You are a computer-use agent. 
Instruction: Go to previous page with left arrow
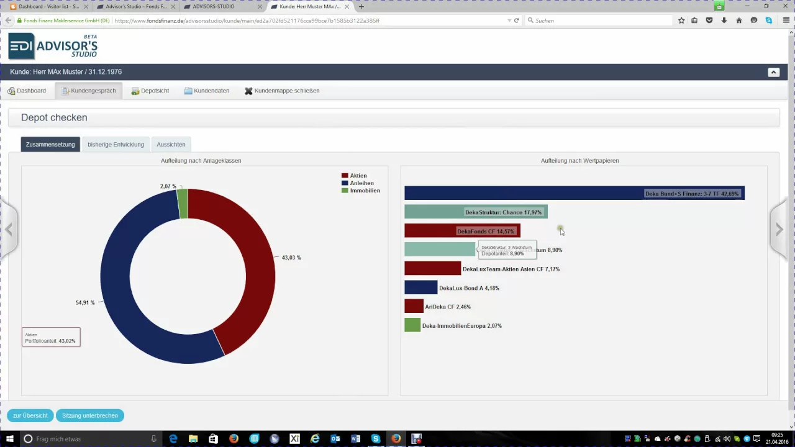[9, 230]
